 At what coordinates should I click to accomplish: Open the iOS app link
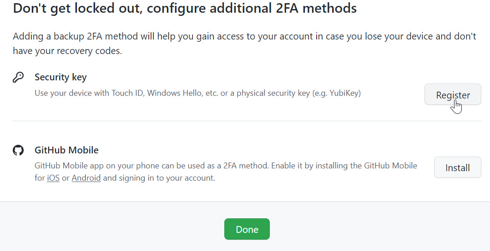tap(53, 178)
